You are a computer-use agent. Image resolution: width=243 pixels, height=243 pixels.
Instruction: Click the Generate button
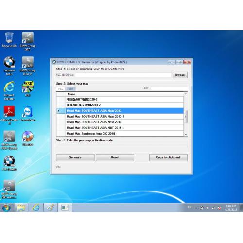point(75,157)
